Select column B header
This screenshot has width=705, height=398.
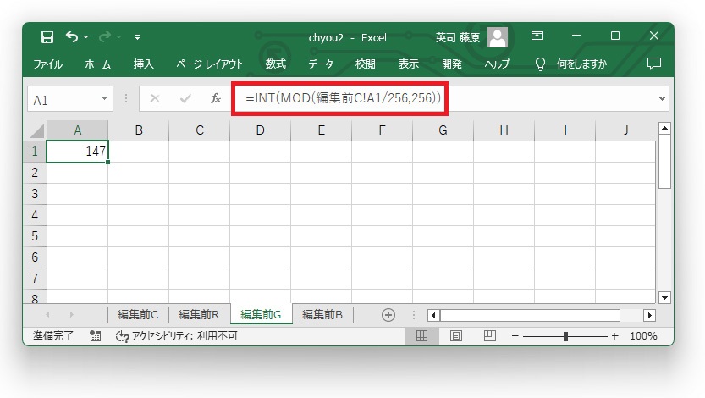pos(139,130)
